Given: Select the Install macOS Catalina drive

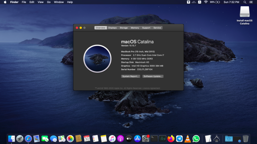Looking at the screenshot, I should pyautogui.click(x=244, y=12).
